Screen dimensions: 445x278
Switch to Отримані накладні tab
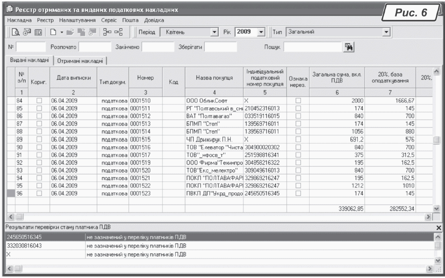coord(80,60)
